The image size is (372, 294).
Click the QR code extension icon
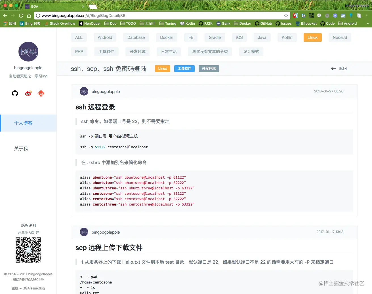(311, 15)
